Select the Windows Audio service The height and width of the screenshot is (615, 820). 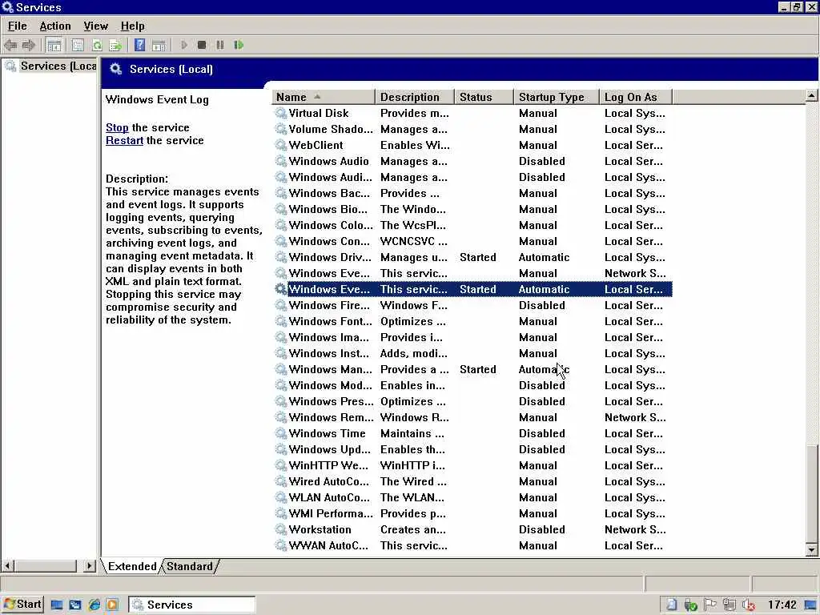[x=472, y=161]
